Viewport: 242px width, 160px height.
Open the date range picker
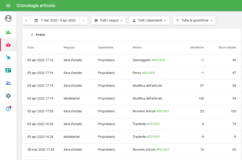(x=55, y=21)
